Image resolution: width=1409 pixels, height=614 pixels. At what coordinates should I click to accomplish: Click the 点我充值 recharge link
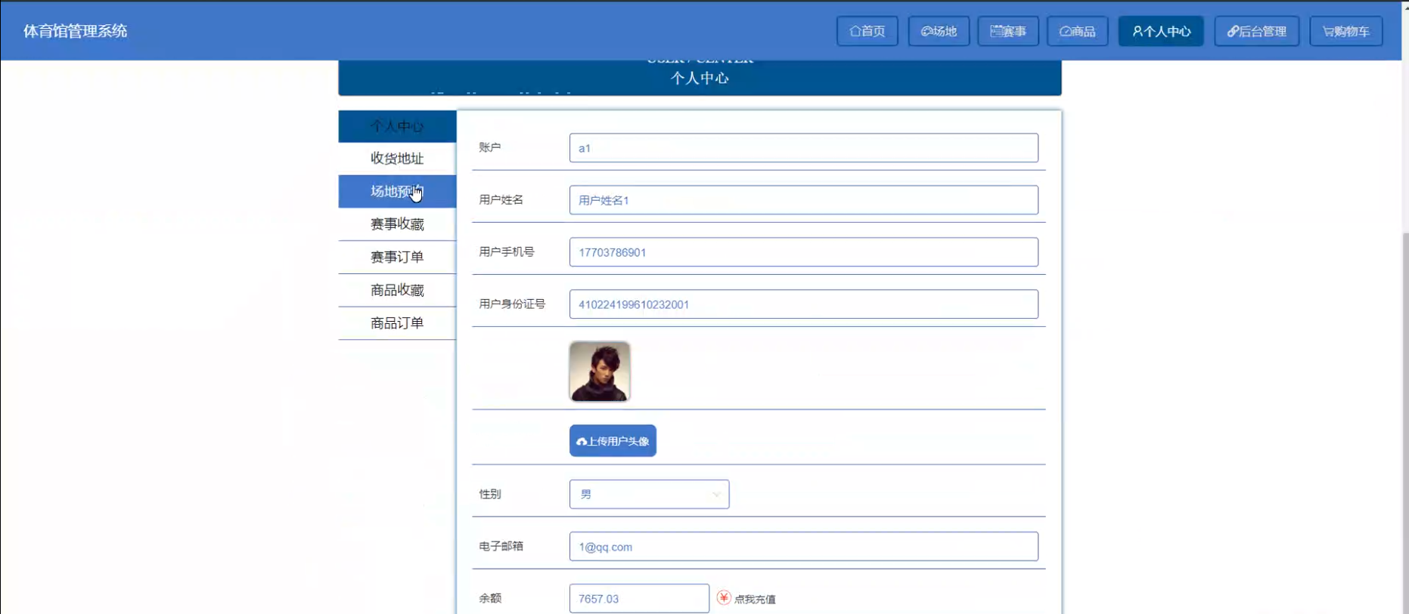pyautogui.click(x=755, y=600)
